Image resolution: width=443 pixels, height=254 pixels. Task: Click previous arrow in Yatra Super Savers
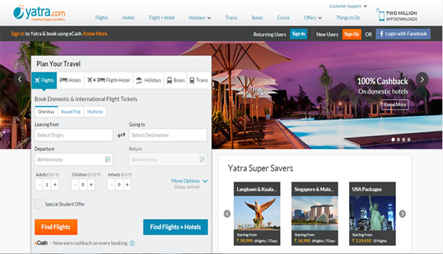coord(227,214)
